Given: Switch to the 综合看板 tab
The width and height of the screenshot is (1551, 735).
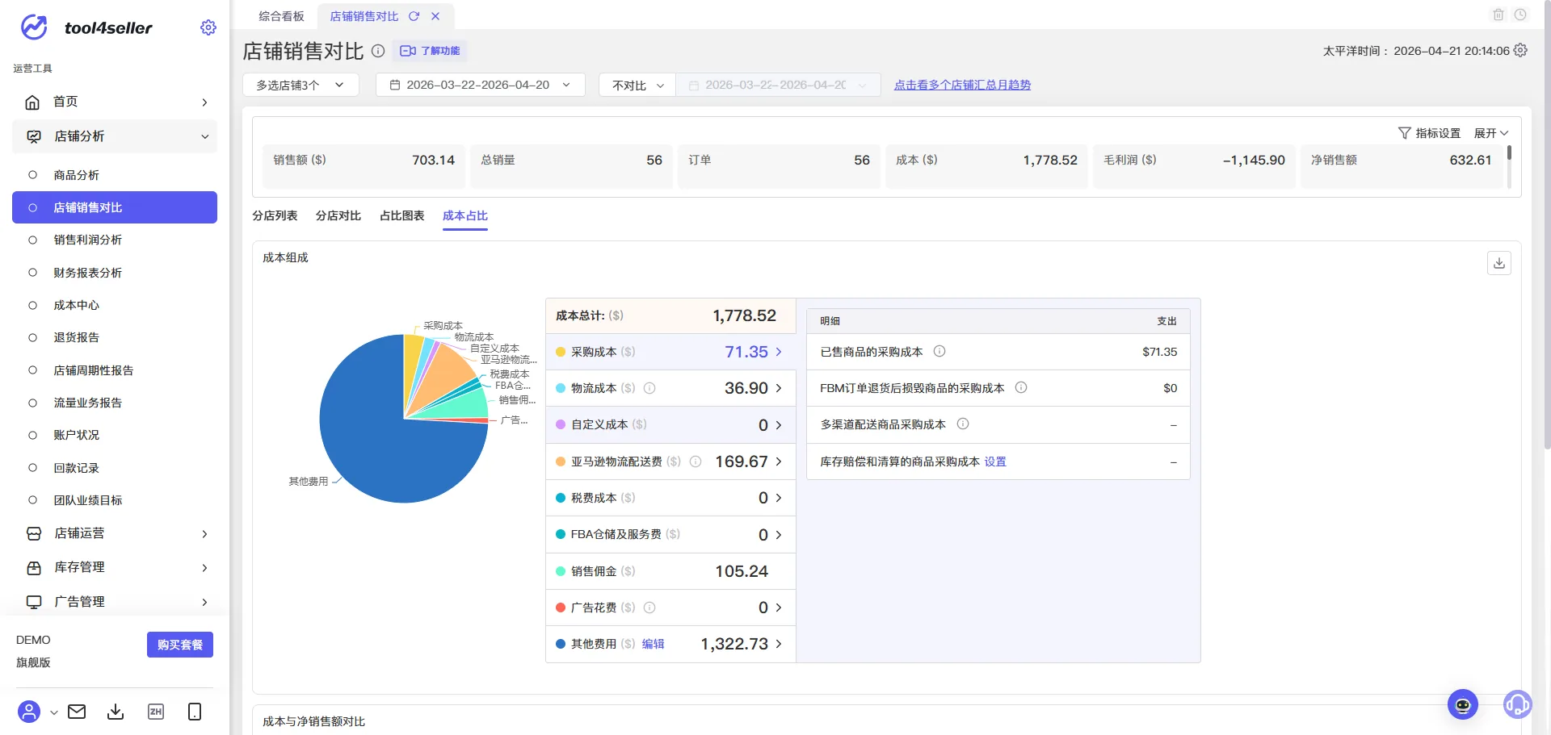Looking at the screenshot, I should pos(281,16).
